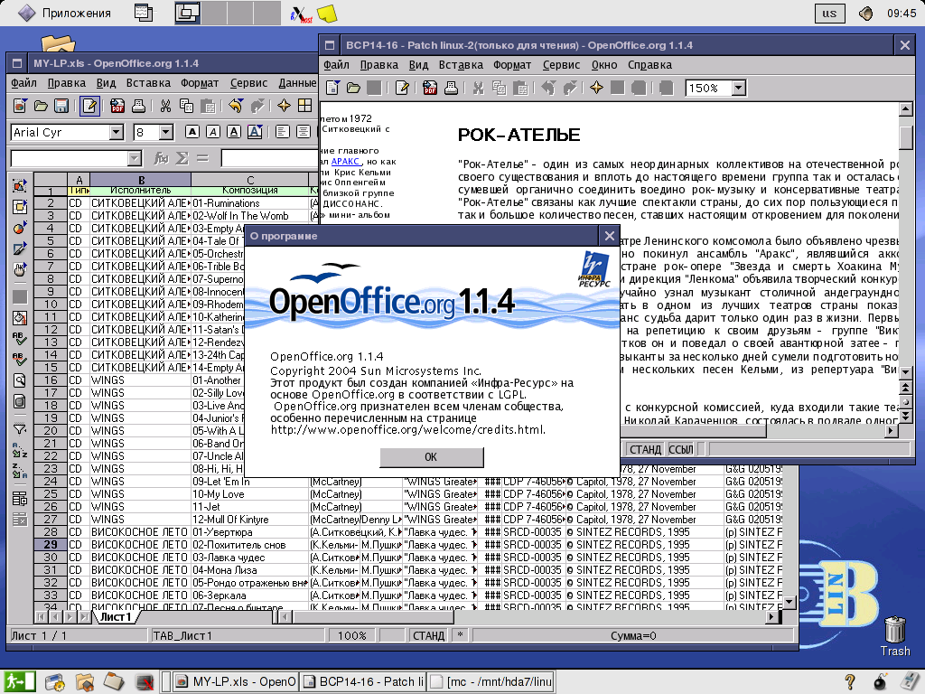Expand the font size 8 dropdown
The width and height of the screenshot is (925, 694).
click(166, 132)
